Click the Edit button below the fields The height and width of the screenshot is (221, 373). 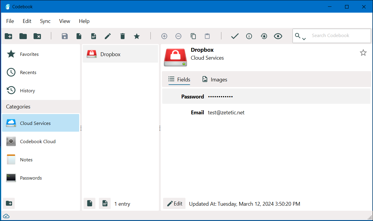pos(174,203)
